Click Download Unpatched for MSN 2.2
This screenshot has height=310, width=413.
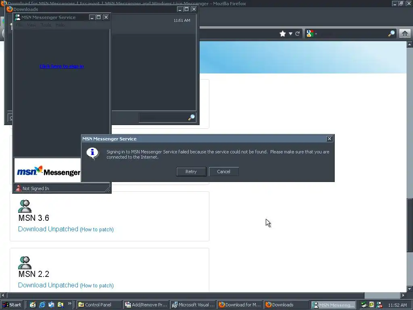click(48, 285)
